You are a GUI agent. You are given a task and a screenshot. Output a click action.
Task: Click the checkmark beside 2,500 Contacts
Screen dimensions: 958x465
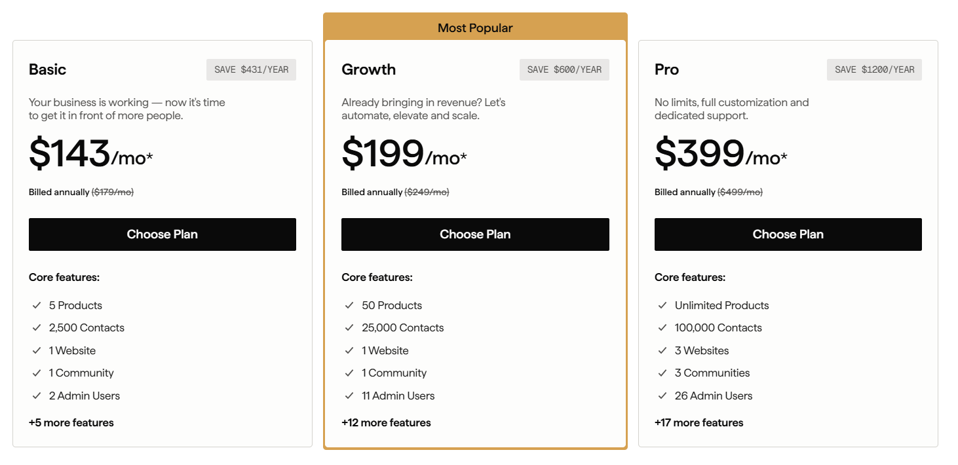37,327
